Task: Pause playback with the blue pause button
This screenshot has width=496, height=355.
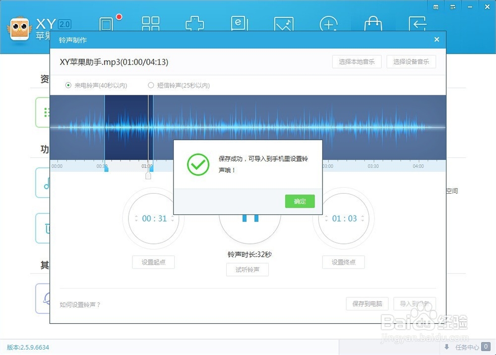Action: click(250, 218)
